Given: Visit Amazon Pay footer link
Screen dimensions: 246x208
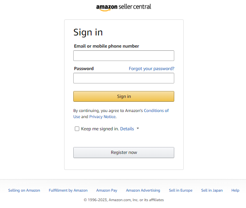Looking at the screenshot, I should (107, 190).
